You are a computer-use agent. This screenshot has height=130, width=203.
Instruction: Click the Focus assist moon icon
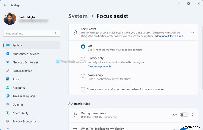point(75,32)
